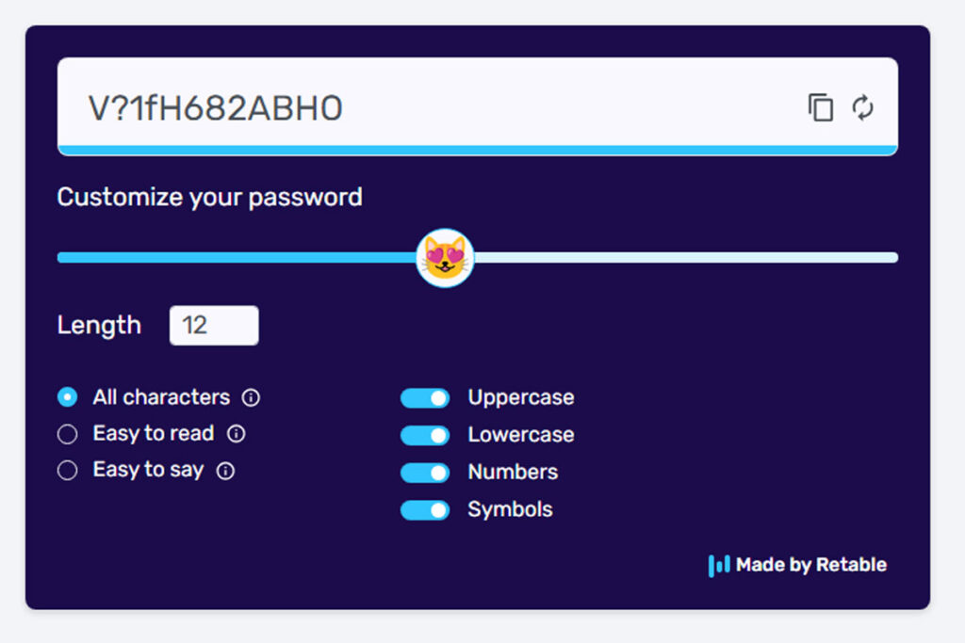The height and width of the screenshot is (643, 965).
Task: Click the info icon next to All characters
Action: click(250, 397)
